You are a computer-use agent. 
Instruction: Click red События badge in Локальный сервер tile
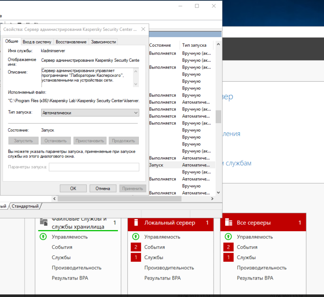(136, 247)
